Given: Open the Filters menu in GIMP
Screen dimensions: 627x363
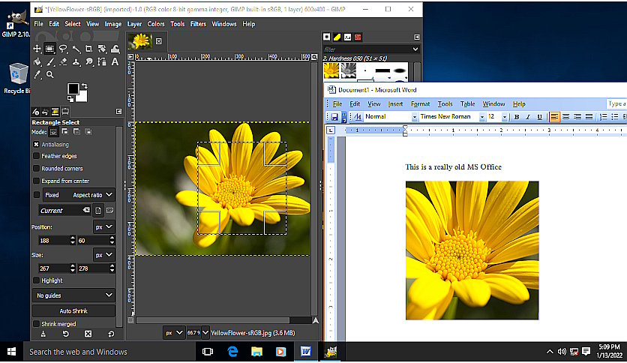Looking at the screenshot, I should tap(198, 24).
